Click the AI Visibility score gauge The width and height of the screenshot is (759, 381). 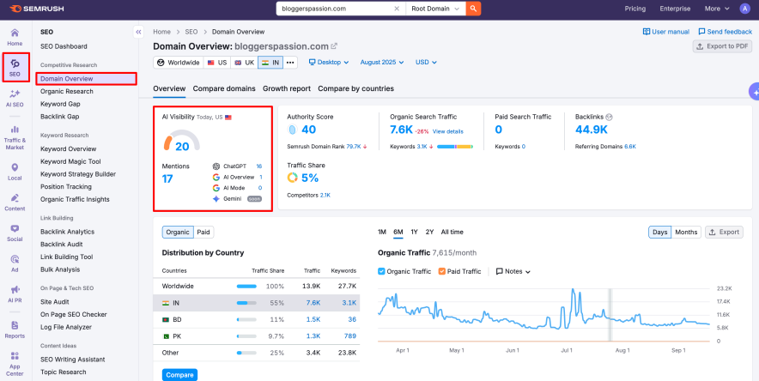[x=181, y=141]
